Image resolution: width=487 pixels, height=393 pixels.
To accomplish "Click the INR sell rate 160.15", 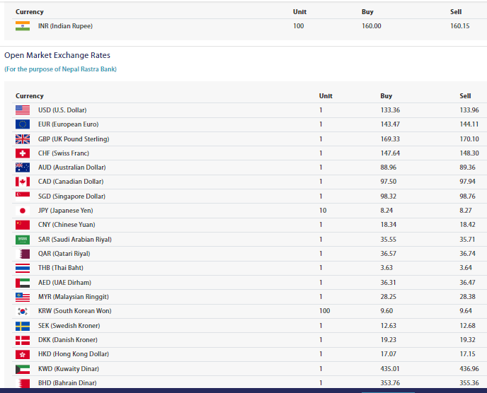I will coord(459,26).
